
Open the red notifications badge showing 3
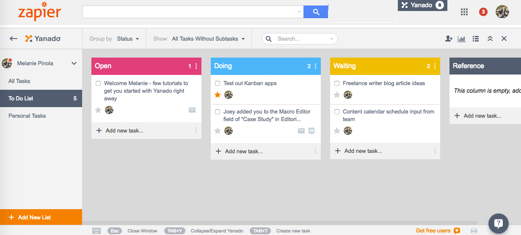483,12
